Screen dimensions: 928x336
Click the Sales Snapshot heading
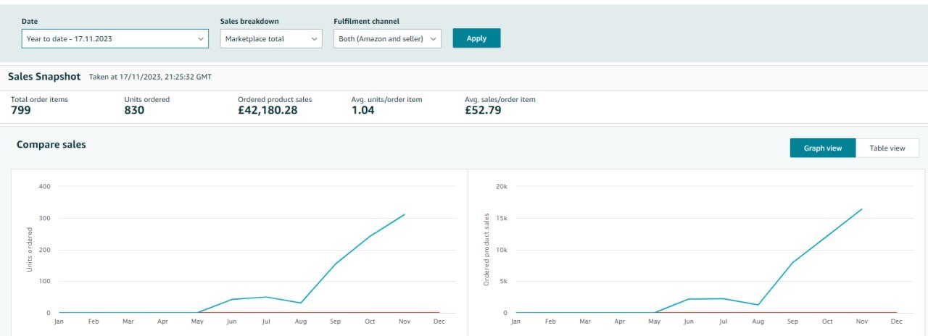coord(44,76)
